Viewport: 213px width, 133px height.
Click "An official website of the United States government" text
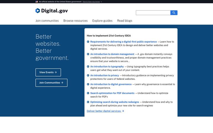click(x=60, y=2)
